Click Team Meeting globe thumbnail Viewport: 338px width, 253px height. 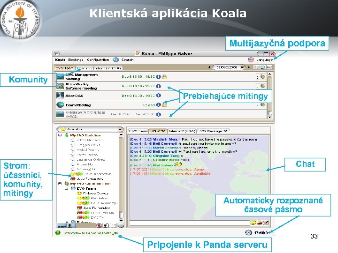(x=60, y=105)
